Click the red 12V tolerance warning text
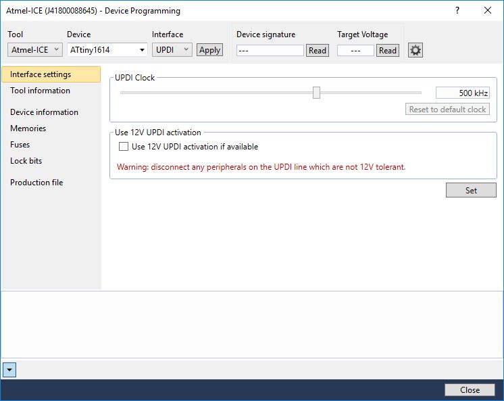The image size is (504, 401). point(261,167)
